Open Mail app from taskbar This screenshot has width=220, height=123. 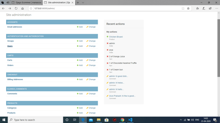[91, 120]
